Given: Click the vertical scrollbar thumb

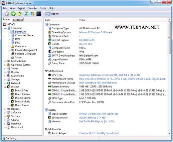Looking at the screenshot, I should tap(169, 38).
